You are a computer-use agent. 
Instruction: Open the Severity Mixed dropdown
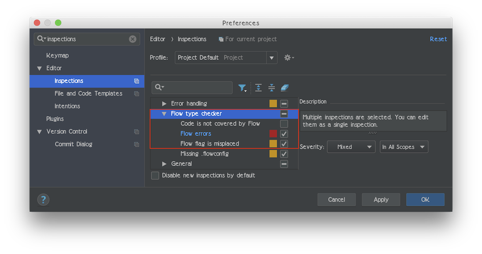point(351,147)
